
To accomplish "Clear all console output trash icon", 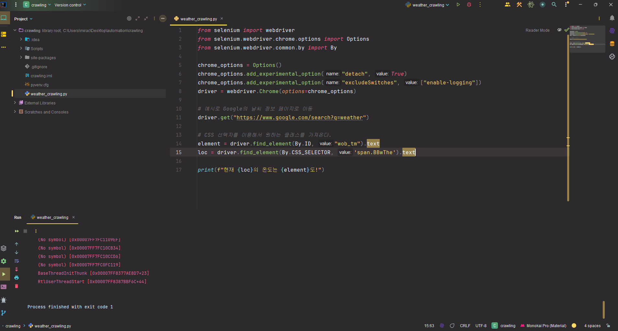I will pos(17,286).
